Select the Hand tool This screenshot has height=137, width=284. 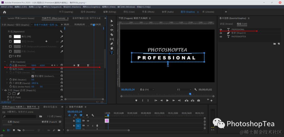111,48
